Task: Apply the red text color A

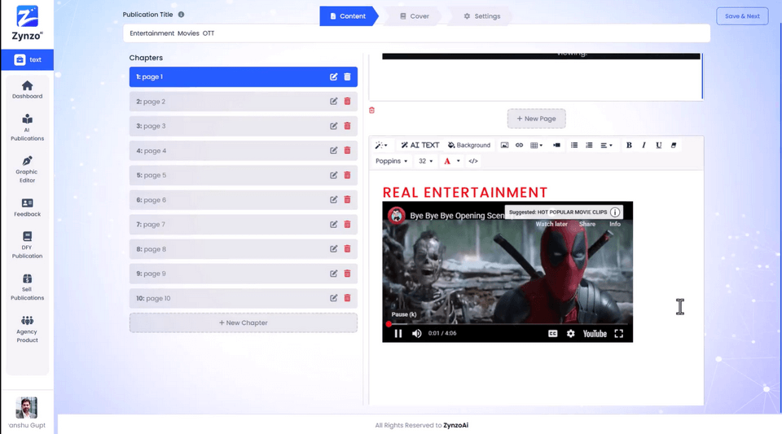Action: [447, 161]
